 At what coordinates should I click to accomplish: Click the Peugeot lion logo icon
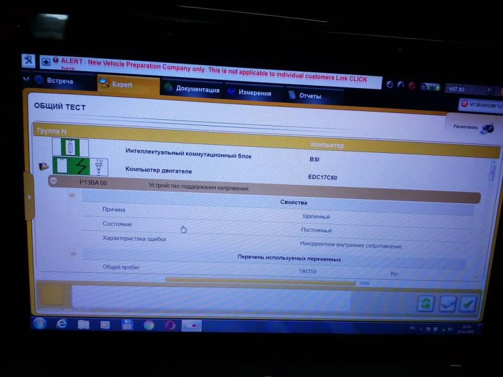28,60
